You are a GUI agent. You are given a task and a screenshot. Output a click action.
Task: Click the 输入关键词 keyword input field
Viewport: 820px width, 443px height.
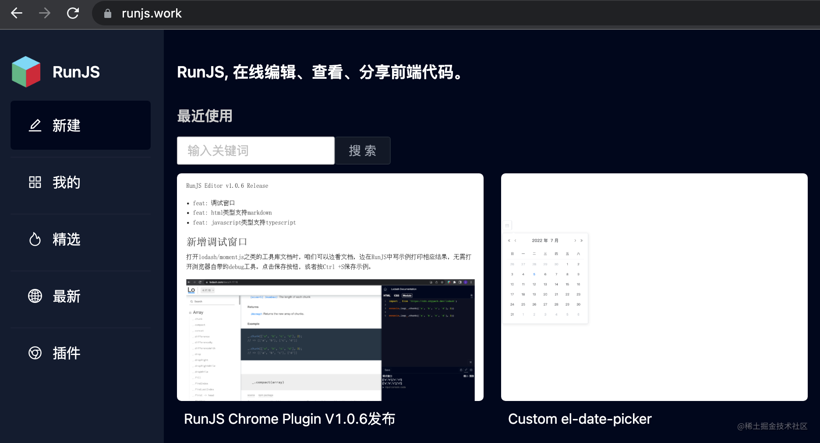255,151
